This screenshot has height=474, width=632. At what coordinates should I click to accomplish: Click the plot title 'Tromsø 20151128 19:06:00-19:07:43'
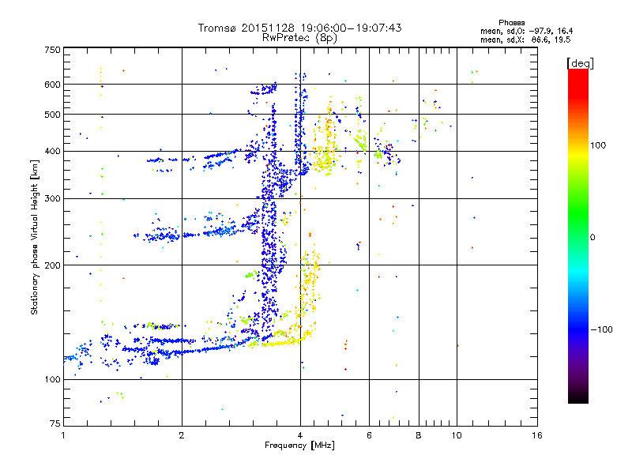pos(299,28)
